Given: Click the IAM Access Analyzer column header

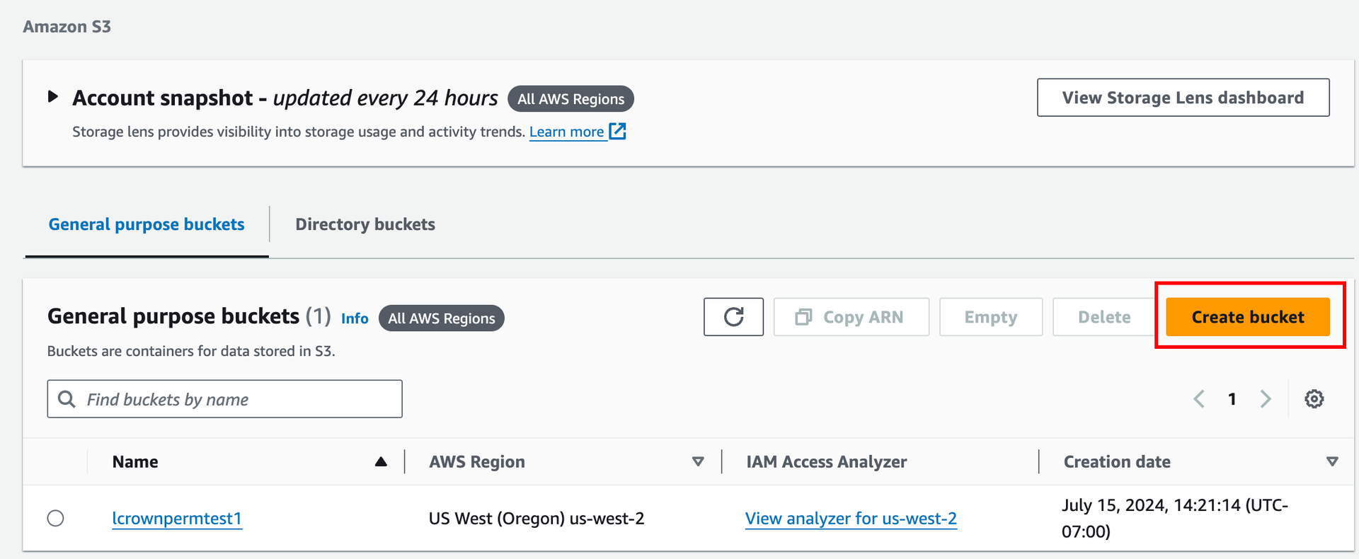Looking at the screenshot, I should pyautogui.click(x=827, y=462).
